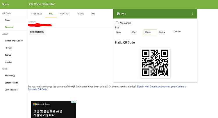Click the Enter URL input field
Image resolution: width=218 pixels, height=118 pixels.
tap(70, 25)
